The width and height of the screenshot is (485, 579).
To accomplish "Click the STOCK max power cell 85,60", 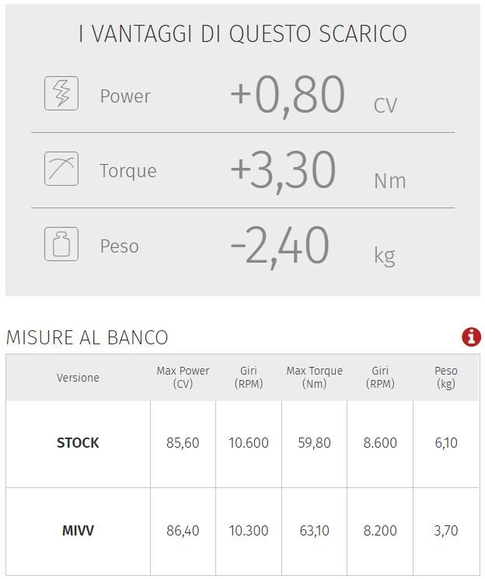I will [183, 443].
